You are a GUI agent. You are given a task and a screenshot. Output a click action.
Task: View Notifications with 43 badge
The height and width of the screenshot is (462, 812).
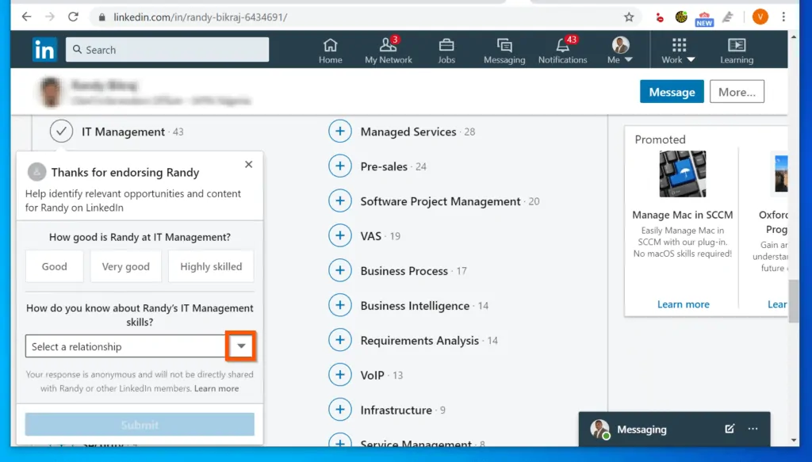tap(562, 52)
